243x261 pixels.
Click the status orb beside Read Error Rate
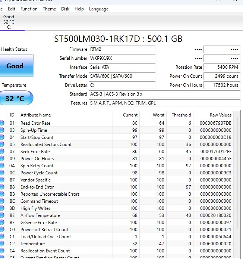(1, 123)
